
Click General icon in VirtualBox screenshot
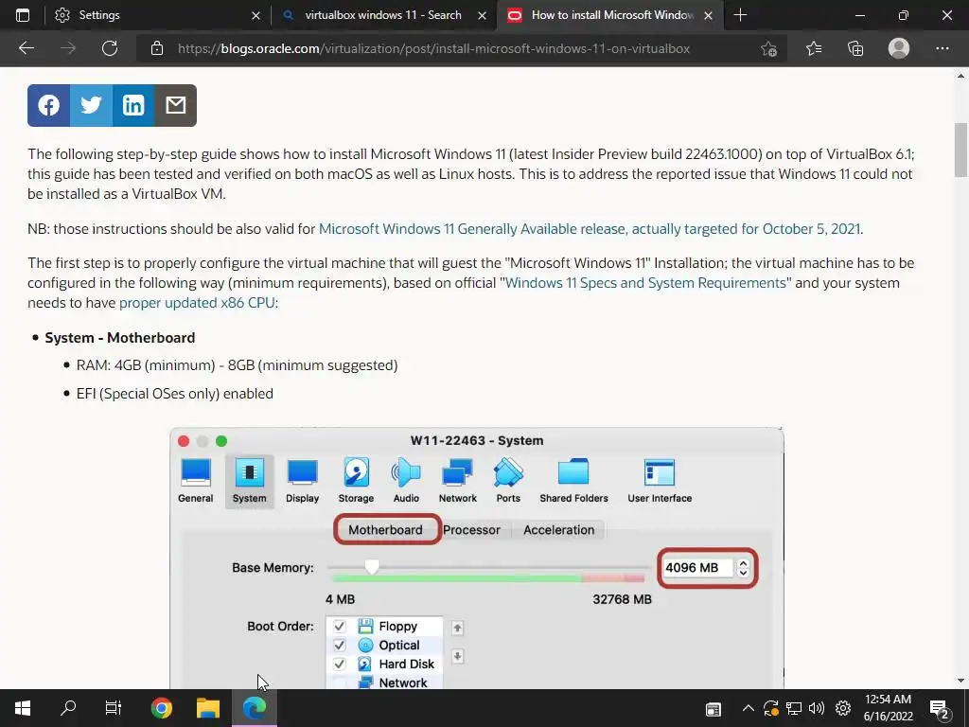[x=195, y=480]
